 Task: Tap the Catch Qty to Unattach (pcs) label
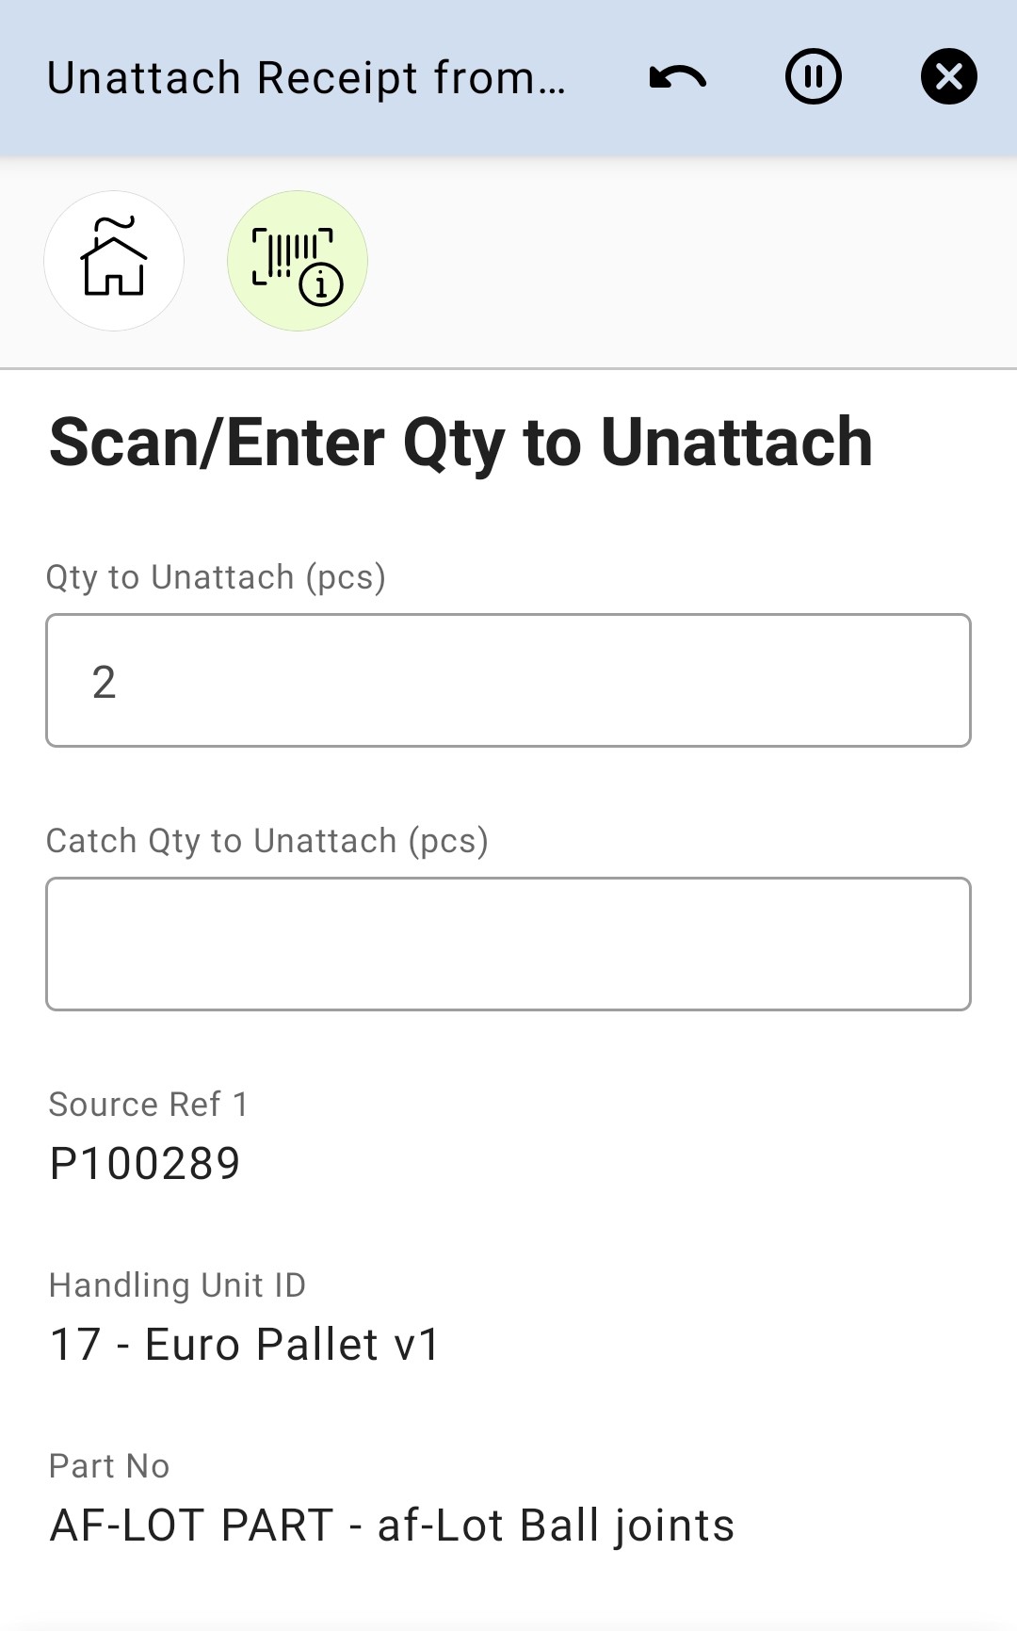(267, 841)
